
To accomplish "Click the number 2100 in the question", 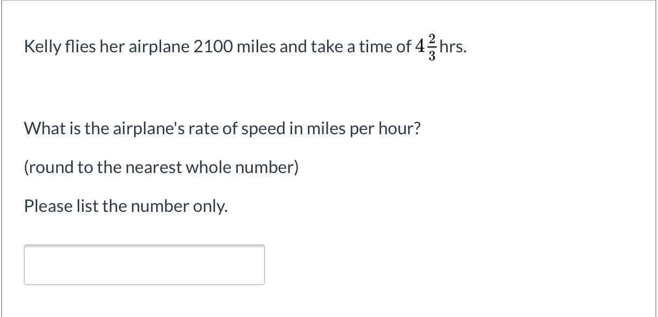I will coord(213,47).
